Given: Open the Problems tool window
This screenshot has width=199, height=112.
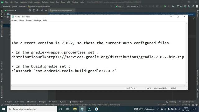Looking at the screenshot, I should pos(19,102).
